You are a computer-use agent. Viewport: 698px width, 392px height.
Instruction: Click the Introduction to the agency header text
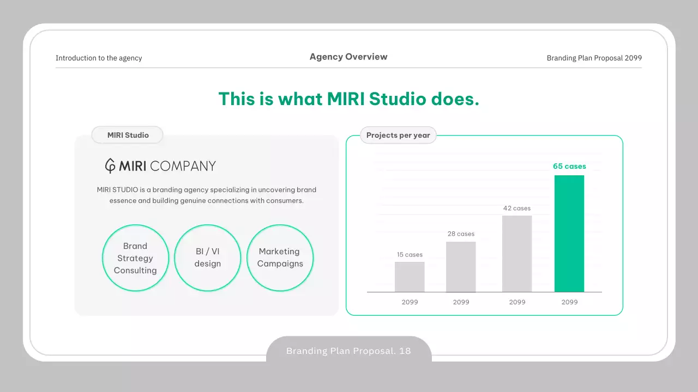(x=99, y=58)
